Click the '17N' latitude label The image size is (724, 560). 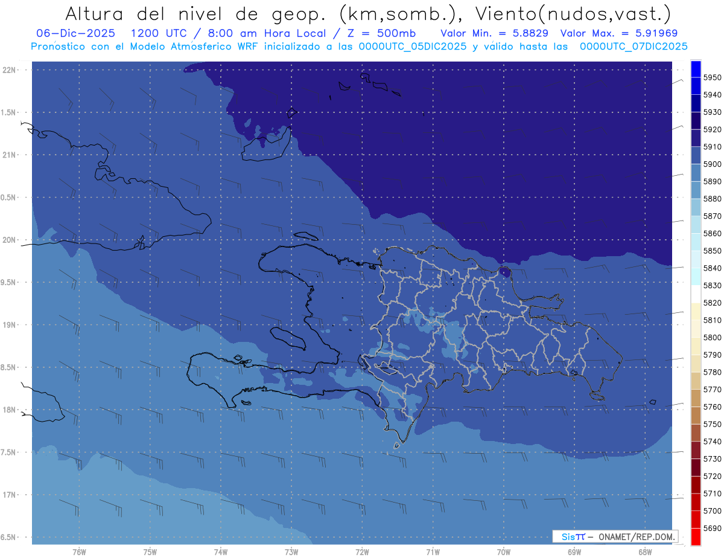10,495
